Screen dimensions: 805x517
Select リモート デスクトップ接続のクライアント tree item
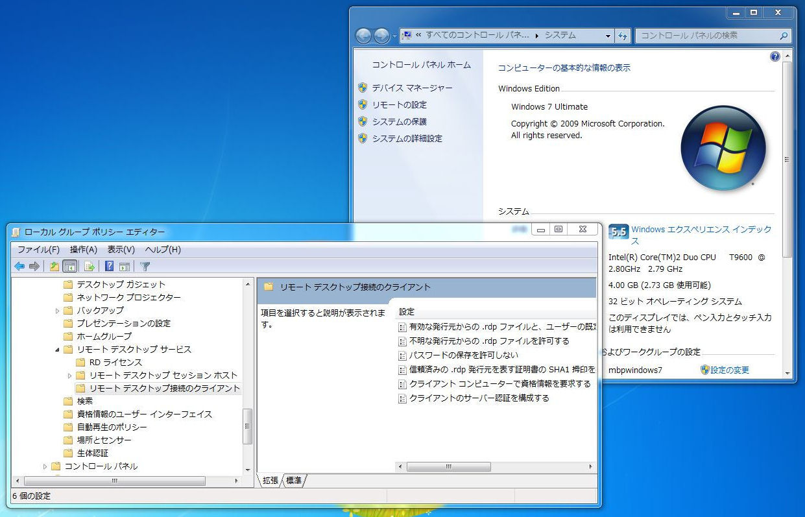tap(164, 388)
